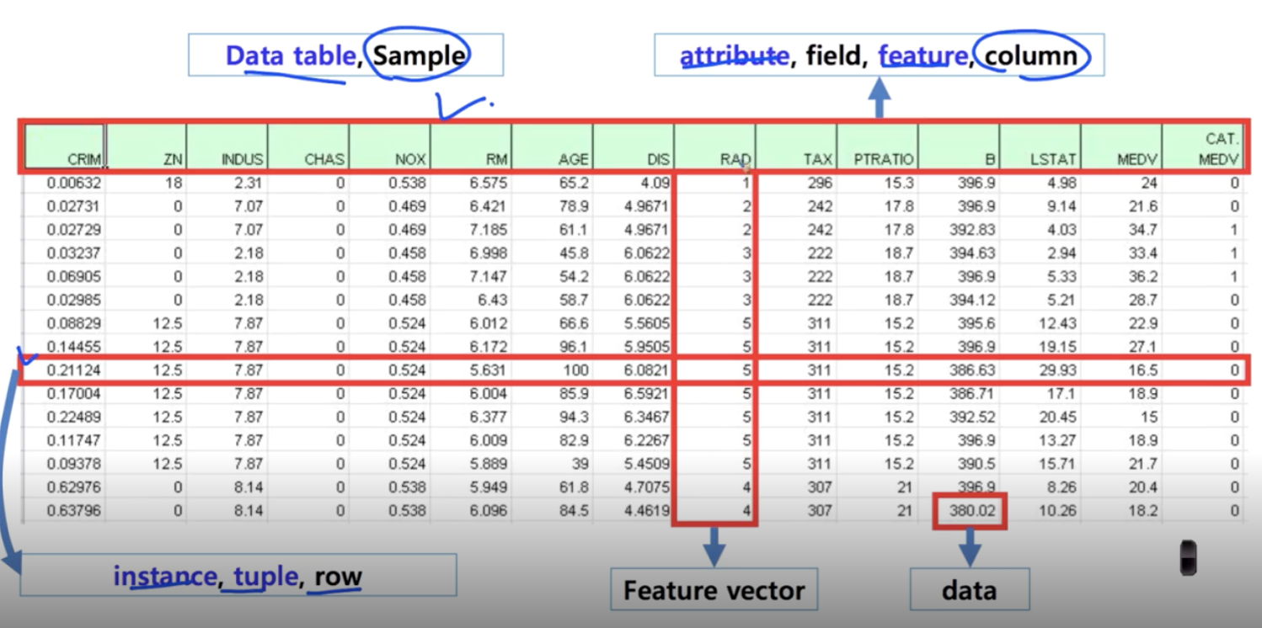Select AGE cell with value 100
This screenshot has width=1262, height=628.
click(x=576, y=370)
